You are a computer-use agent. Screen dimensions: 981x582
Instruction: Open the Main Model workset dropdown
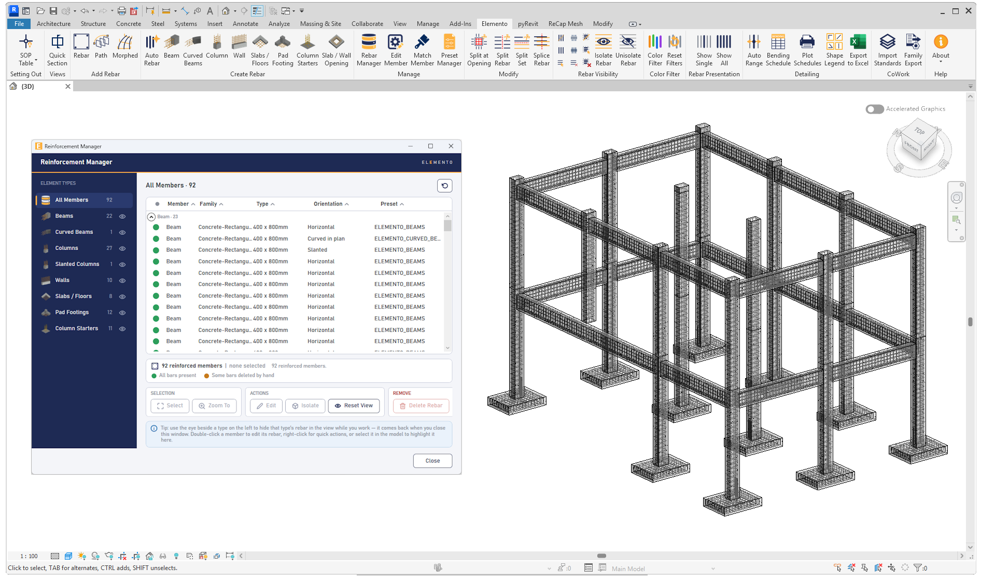click(663, 569)
